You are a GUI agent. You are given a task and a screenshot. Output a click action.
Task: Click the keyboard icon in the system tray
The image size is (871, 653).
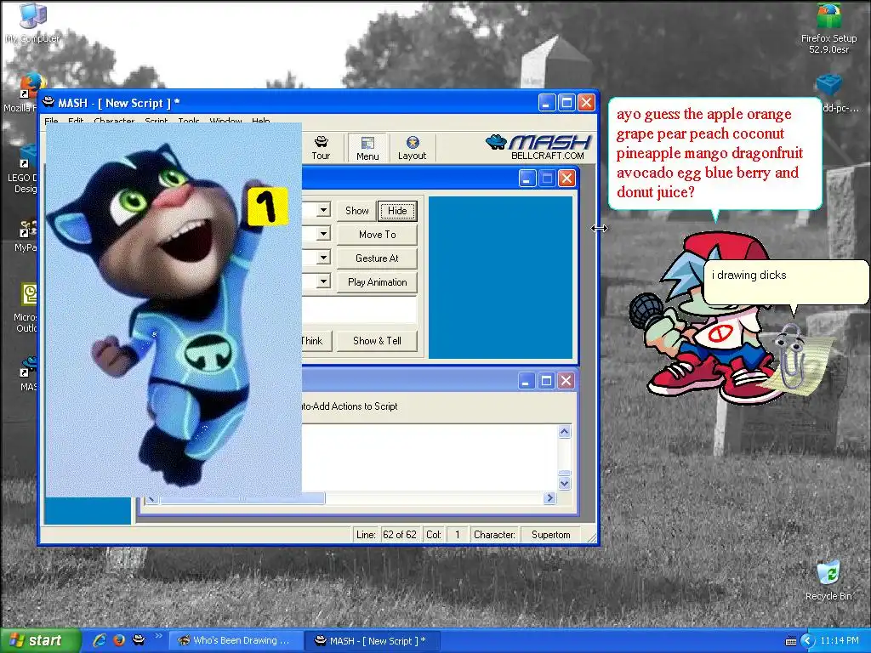[x=790, y=641]
